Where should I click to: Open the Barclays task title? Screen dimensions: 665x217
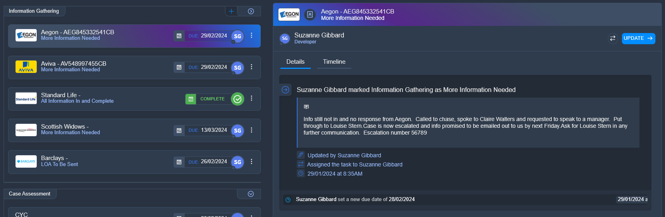tap(54, 158)
